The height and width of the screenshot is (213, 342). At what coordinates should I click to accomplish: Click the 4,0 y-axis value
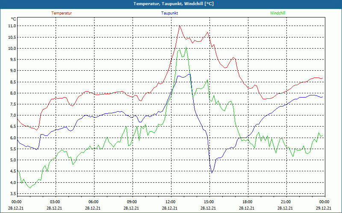coord(13,183)
